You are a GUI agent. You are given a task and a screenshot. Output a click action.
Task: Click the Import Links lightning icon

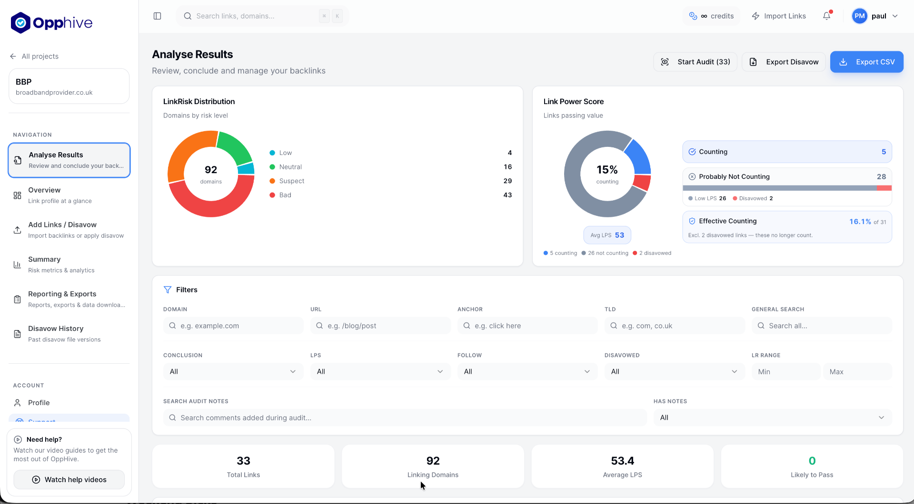coord(755,16)
